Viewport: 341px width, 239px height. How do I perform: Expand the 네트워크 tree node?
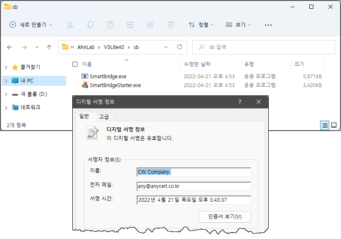click(6, 108)
